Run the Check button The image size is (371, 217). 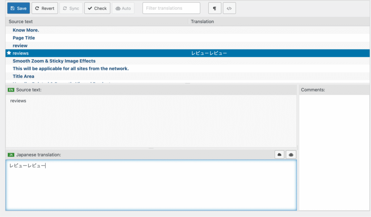97,8
